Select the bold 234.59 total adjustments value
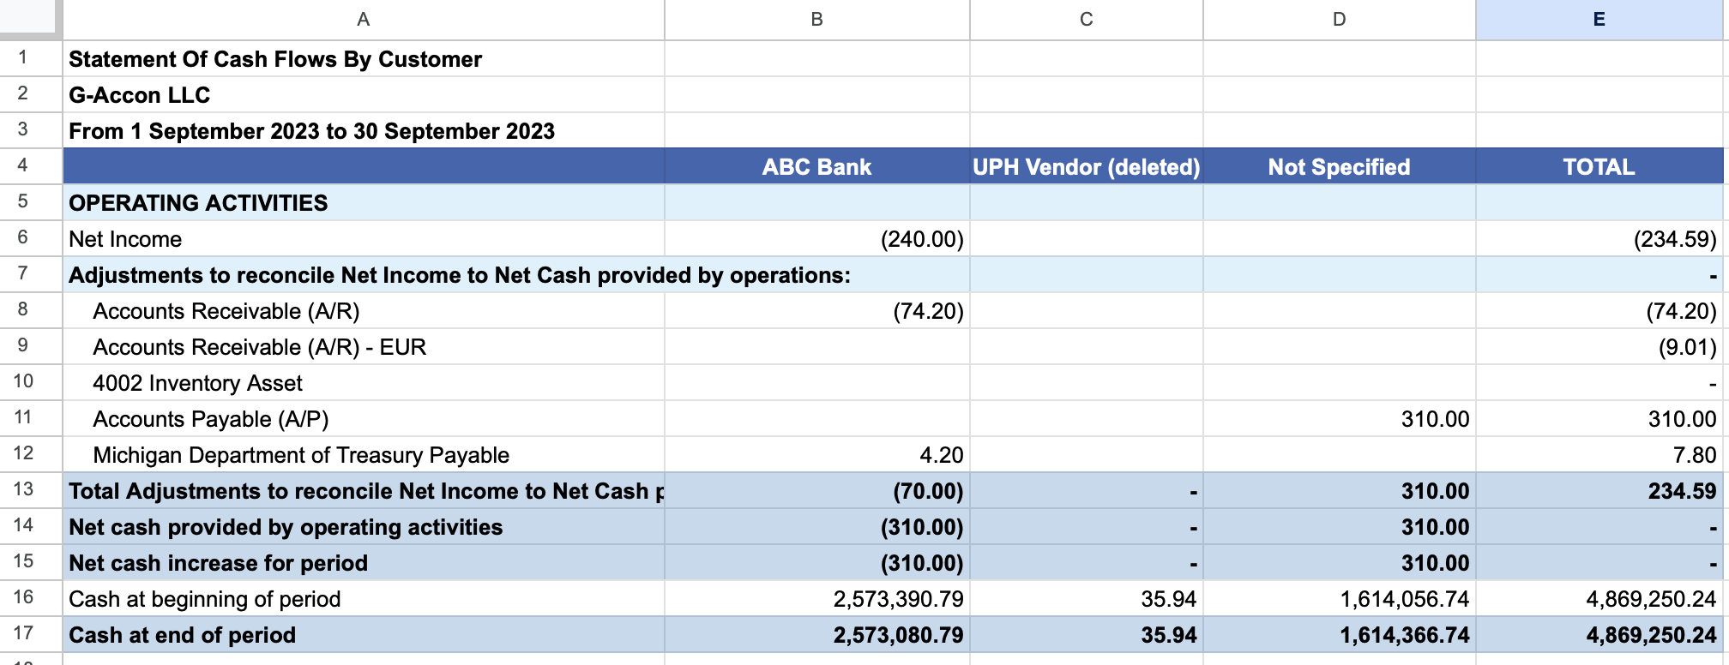This screenshot has height=665, width=1729. click(x=1599, y=490)
